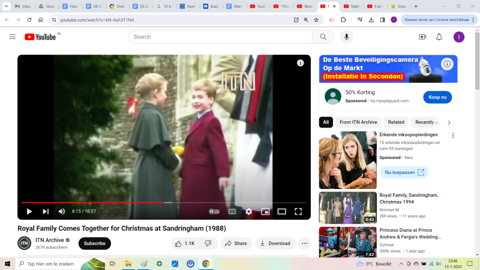Switch to theater mode view
Viewport: 480px width, 270px height.
281,211
